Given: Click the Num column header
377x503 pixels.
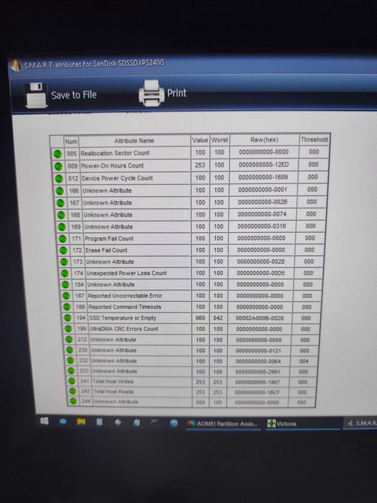Looking at the screenshot, I should 71,142.
